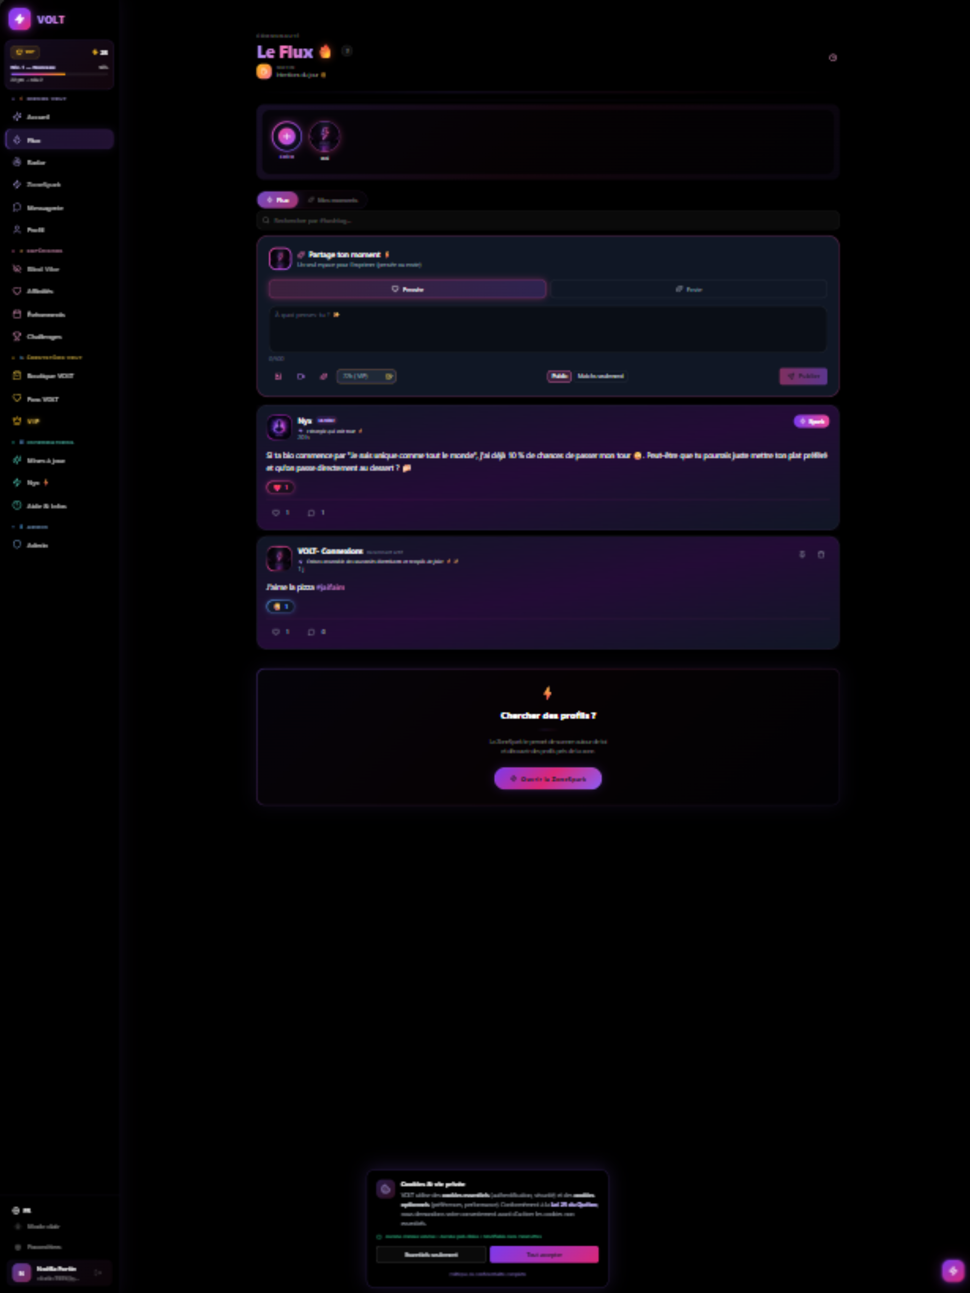Open the Loi 25 du Québec link
Image resolution: width=970 pixels, height=1293 pixels.
click(575, 1204)
